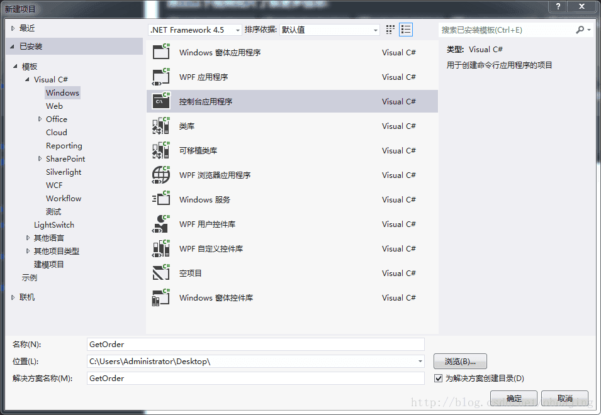
Task: Switch to small icons grid view
Action: 390,30
